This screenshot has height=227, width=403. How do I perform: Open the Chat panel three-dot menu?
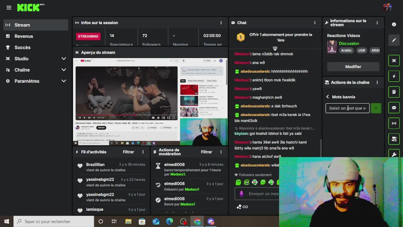(x=315, y=23)
